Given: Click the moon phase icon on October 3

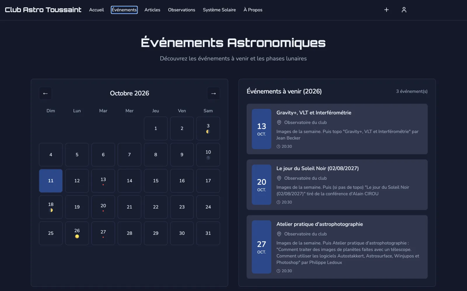Looking at the screenshot, I should tap(208, 132).
